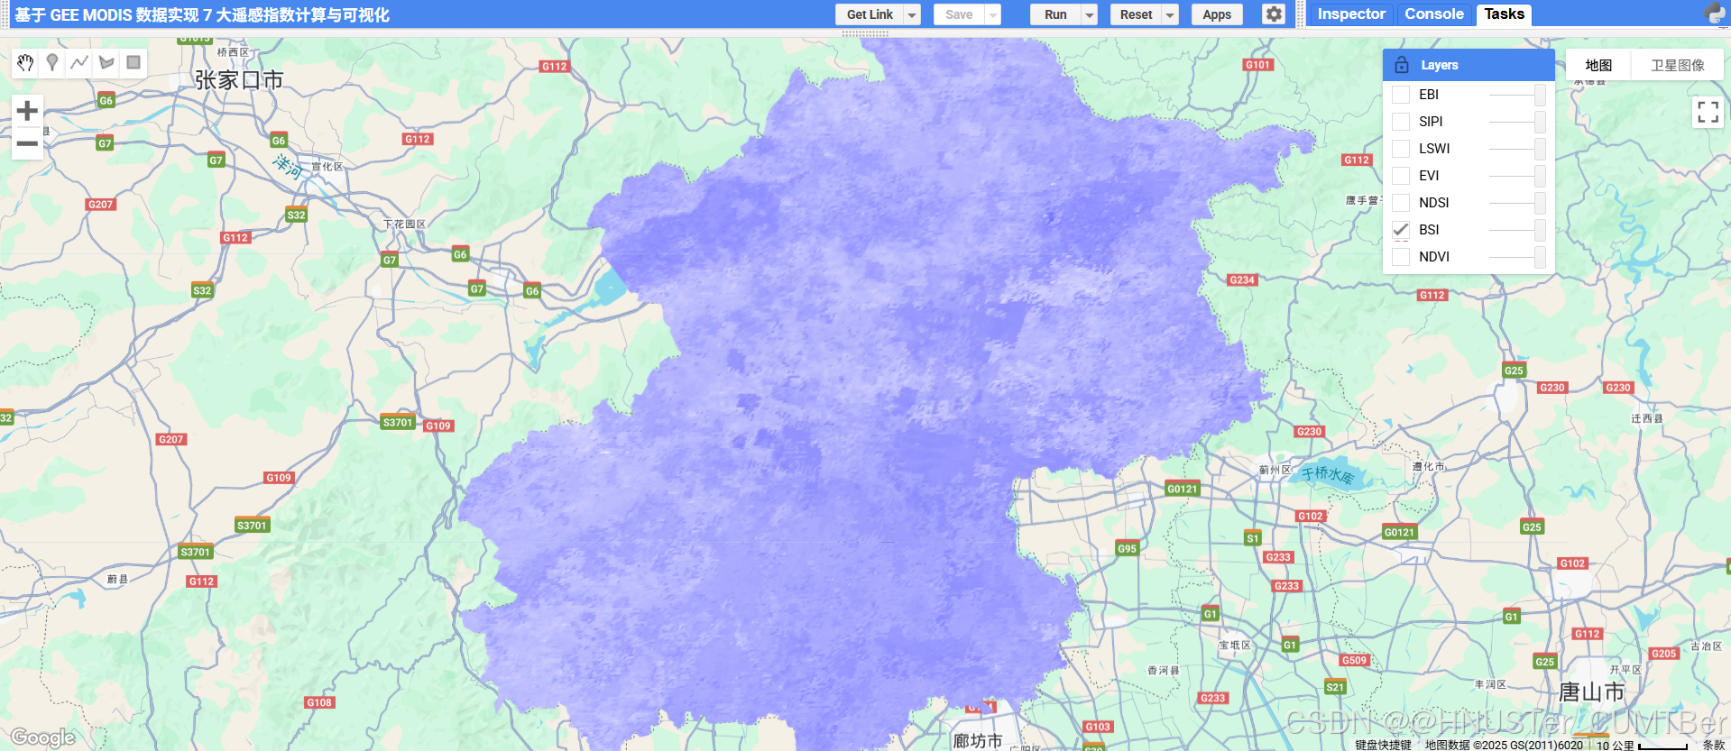Switch to the Tasks tab
Viewport: 1731px width, 751px height.
click(x=1504, y=14)
